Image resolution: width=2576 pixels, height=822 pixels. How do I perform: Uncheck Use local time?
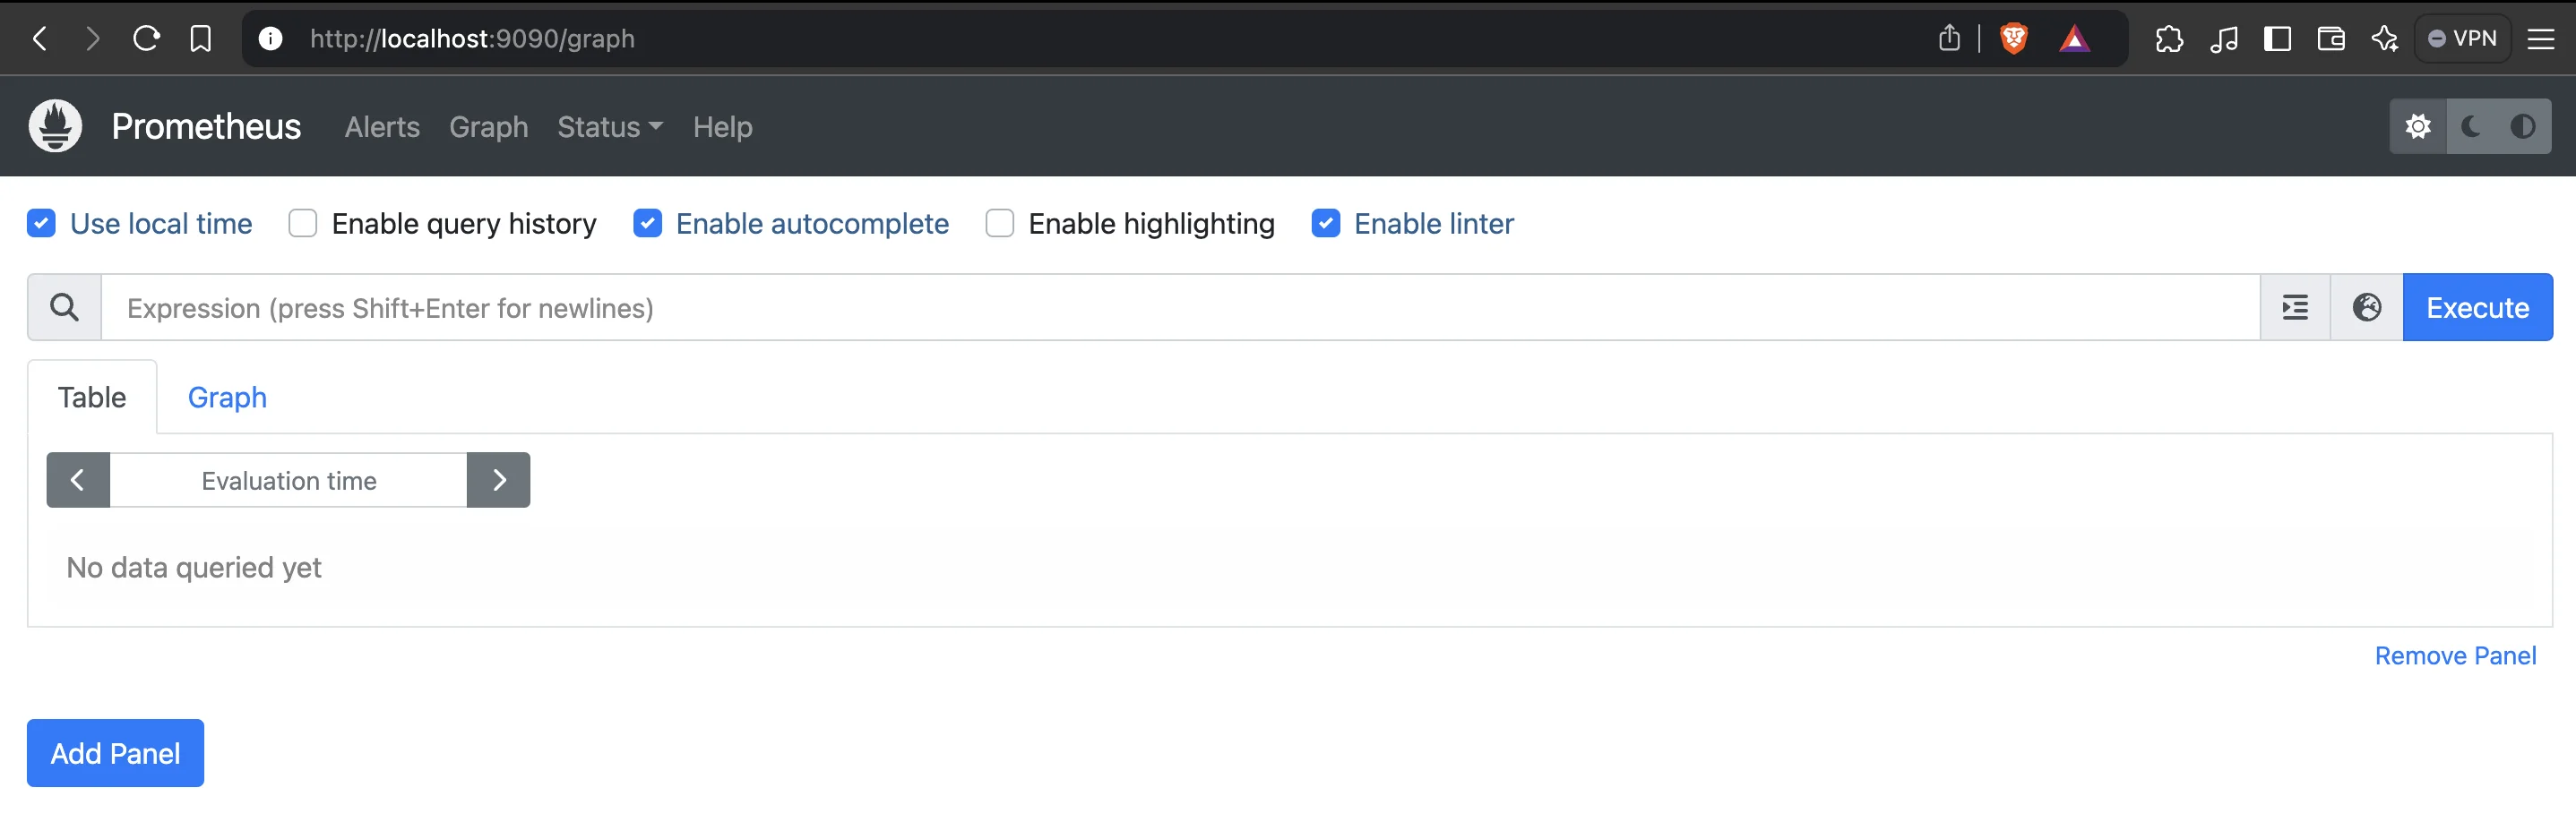(x=41, y=223)
